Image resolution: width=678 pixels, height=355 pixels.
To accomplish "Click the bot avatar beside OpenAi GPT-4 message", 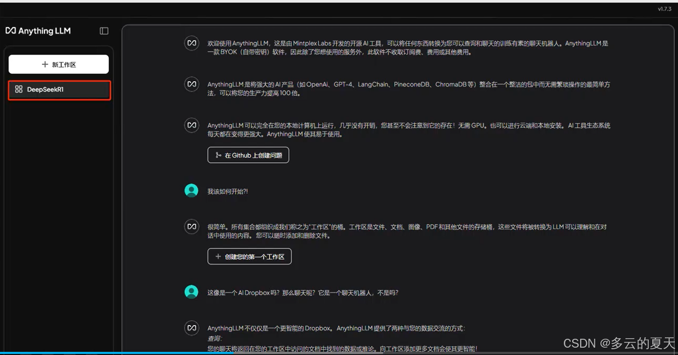I will (192, 84).
